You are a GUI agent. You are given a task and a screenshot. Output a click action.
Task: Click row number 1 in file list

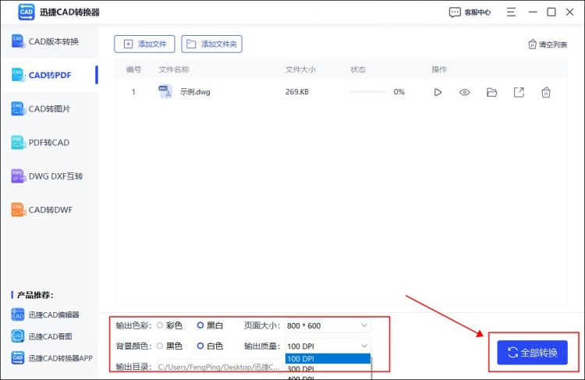click(133, 92)
